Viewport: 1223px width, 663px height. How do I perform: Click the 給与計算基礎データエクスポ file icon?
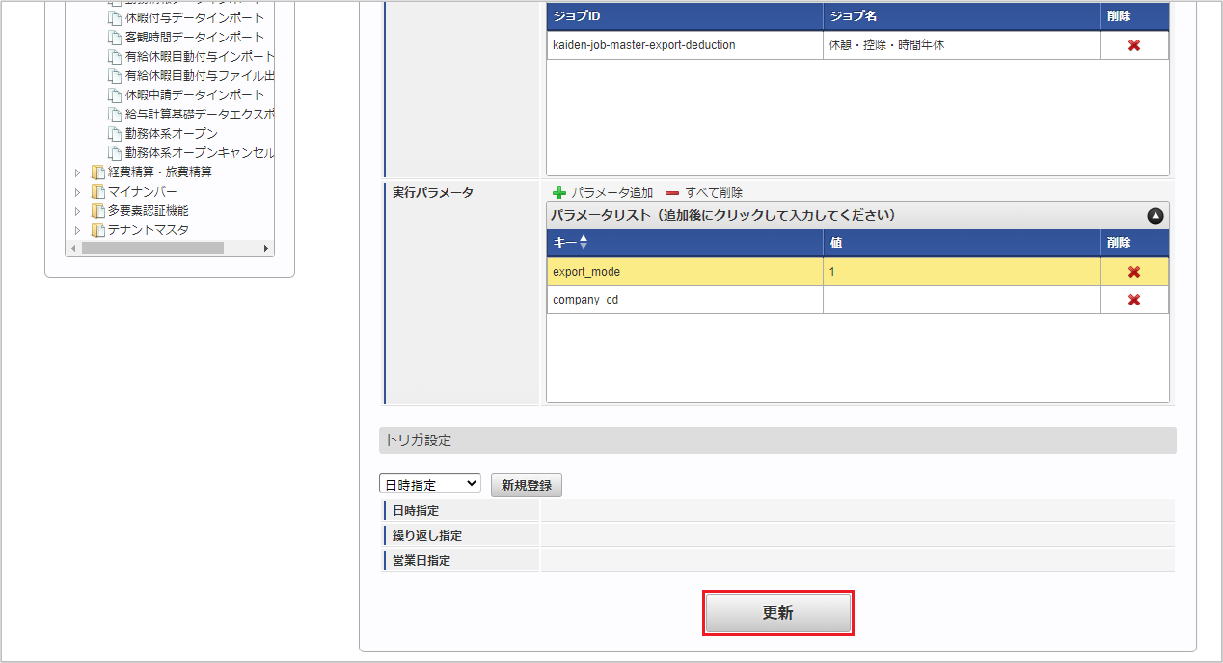click(115, 114)
